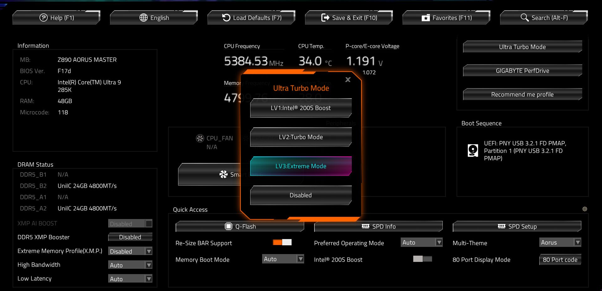This screenshot has width=602, height=291.
Task: Click the SPD Info memory icon
Action: (x=365, y=226)
